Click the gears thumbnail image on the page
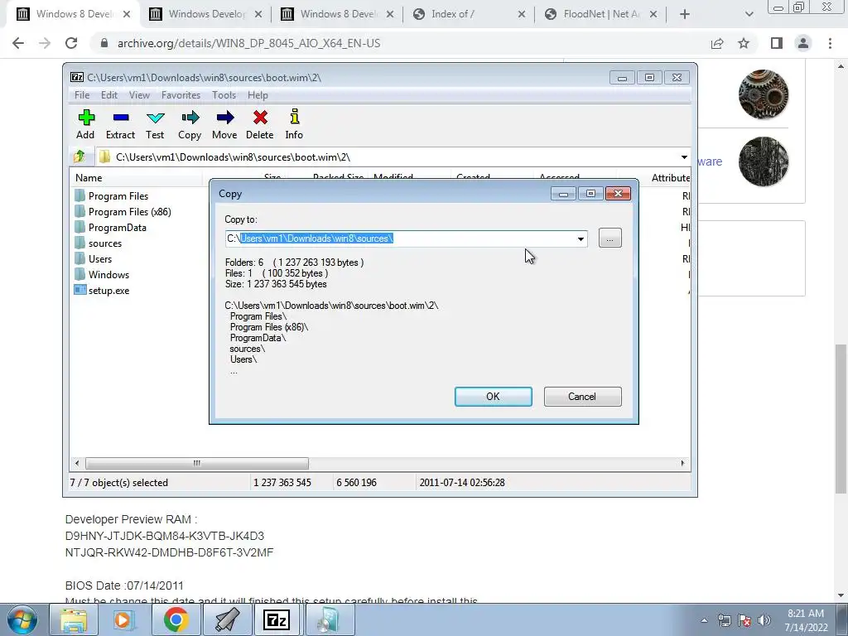The image size is (848, 636). point(763,94)
